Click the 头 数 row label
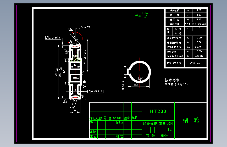This screenshot has width=227, height=147. 178,29
